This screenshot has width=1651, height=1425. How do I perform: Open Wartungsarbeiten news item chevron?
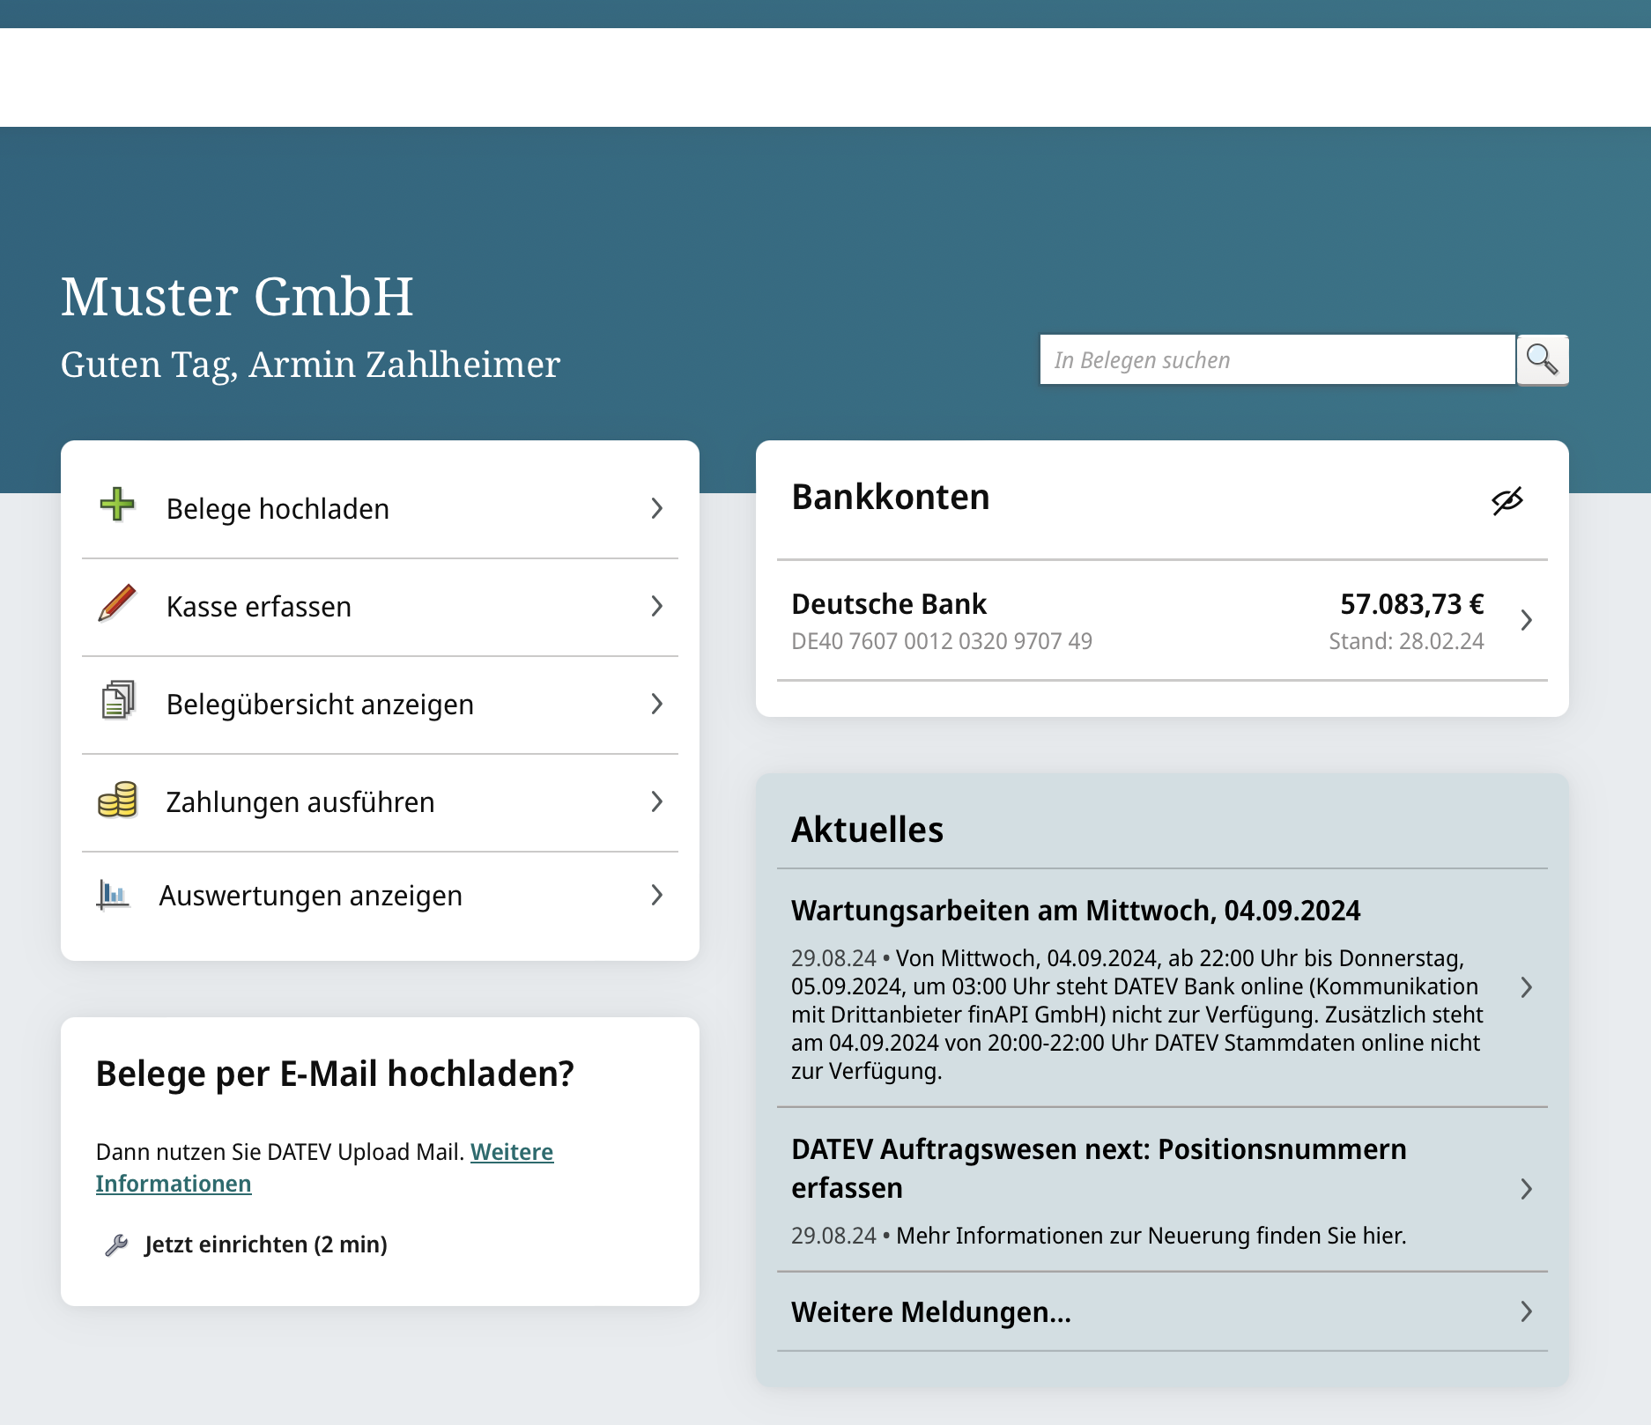point(1527,987)
